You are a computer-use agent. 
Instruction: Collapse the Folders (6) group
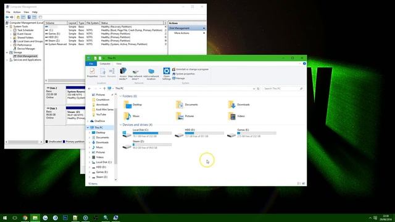point(121,96)
